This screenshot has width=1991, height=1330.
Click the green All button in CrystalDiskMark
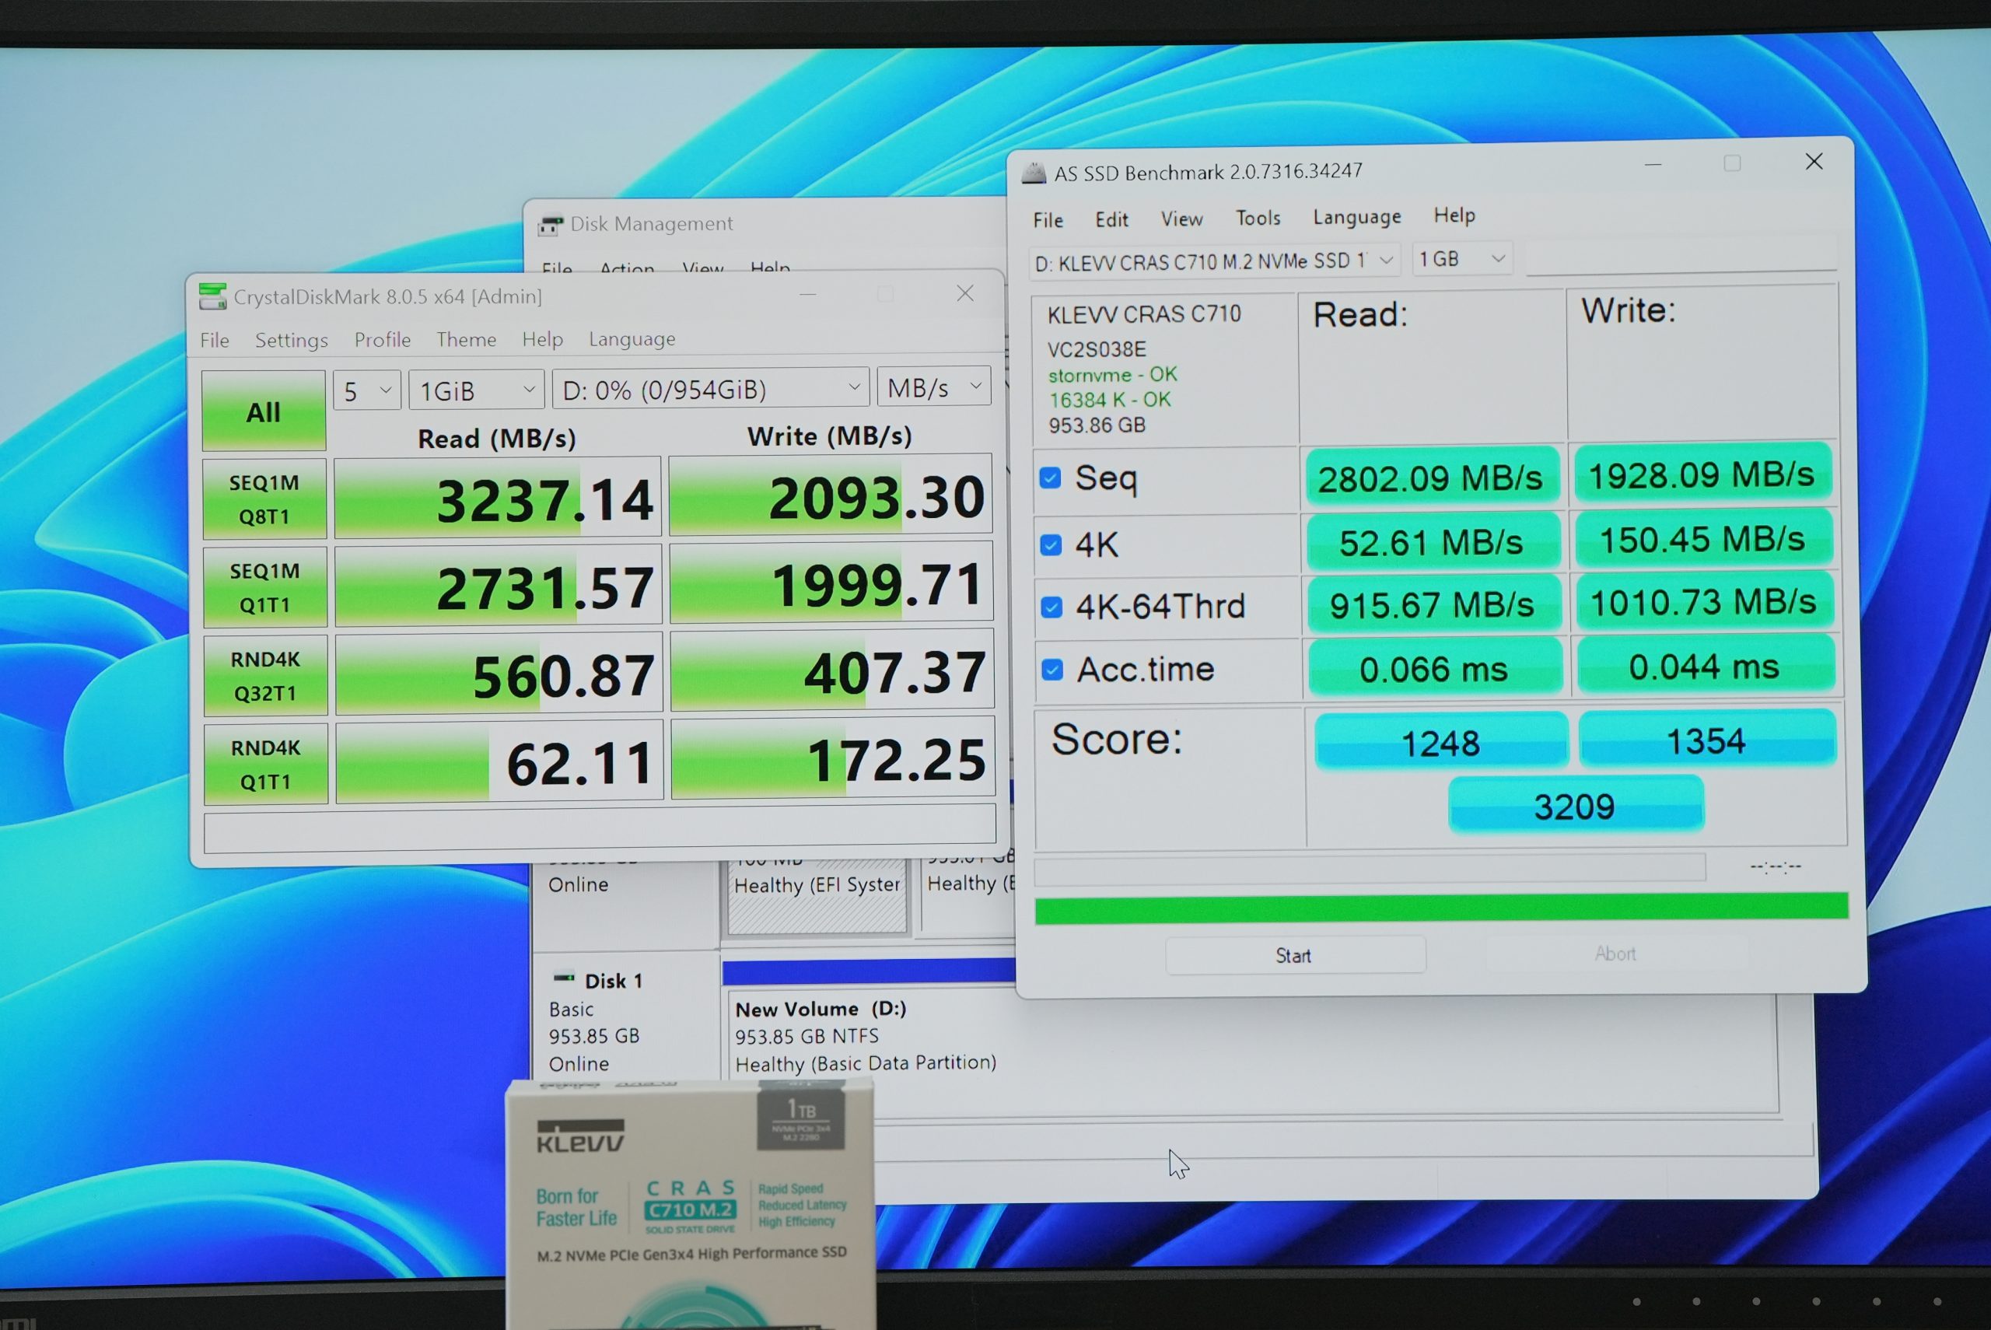[264, 411]
